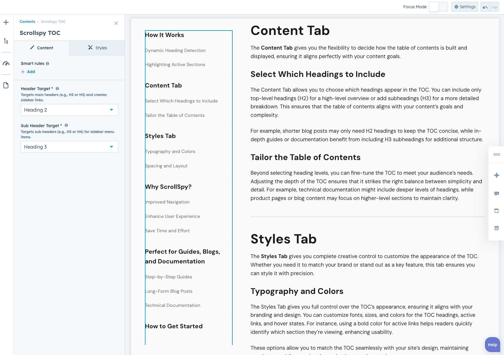Open the grid dots icon on right rail
Image resolution: width=504 pixels, height=355 pixels.
pos(497,154)
